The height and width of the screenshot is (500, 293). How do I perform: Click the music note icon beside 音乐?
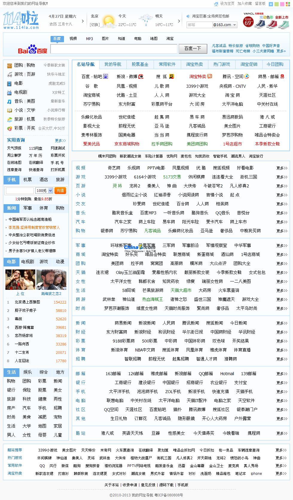coord(10,101)
